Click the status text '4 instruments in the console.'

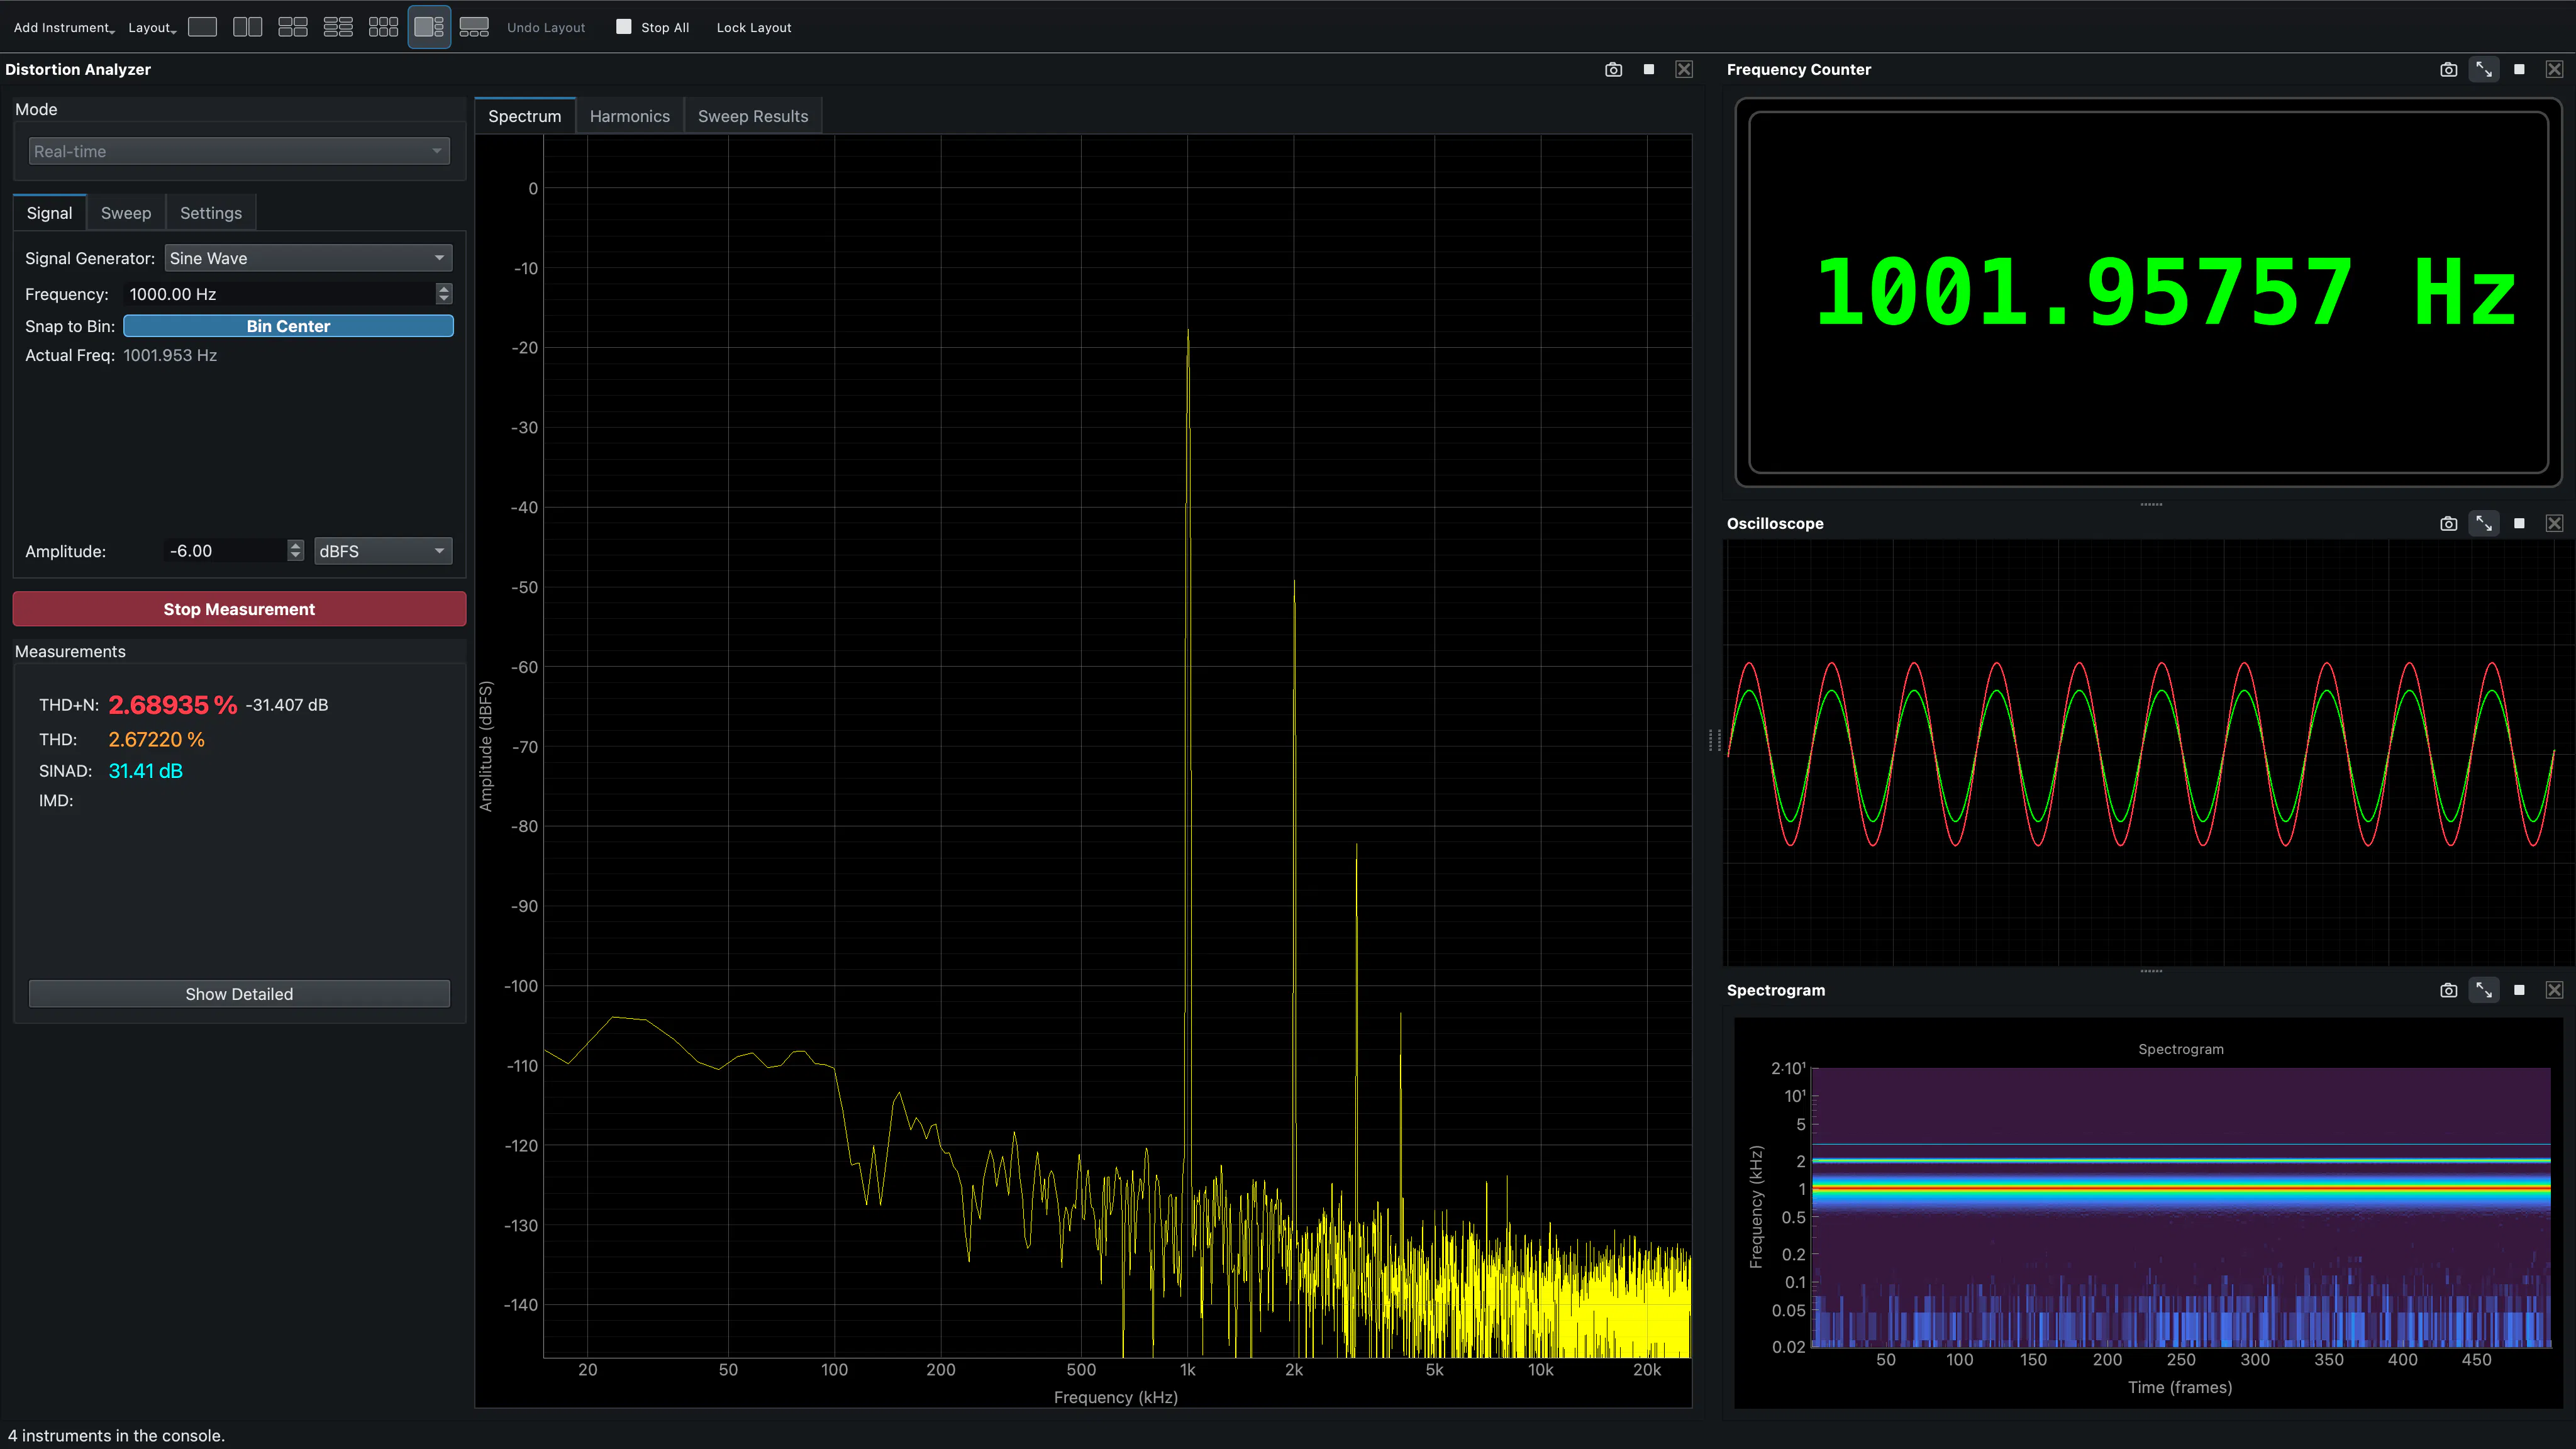tap(116, 1436)
